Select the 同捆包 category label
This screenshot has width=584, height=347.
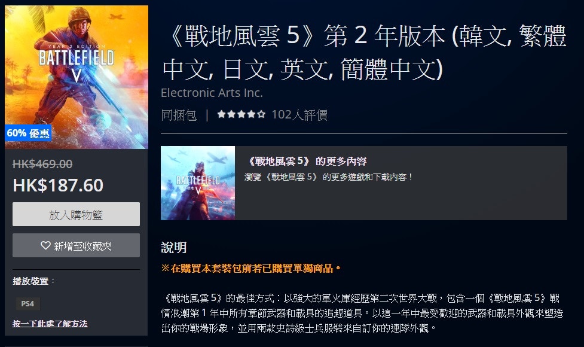click(179, 115)
